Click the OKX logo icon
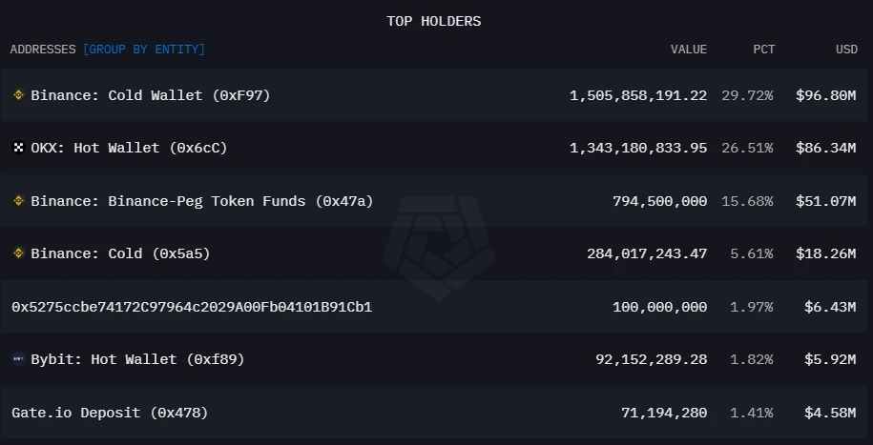This screenshot has height=445, width=873. [18, 148]
